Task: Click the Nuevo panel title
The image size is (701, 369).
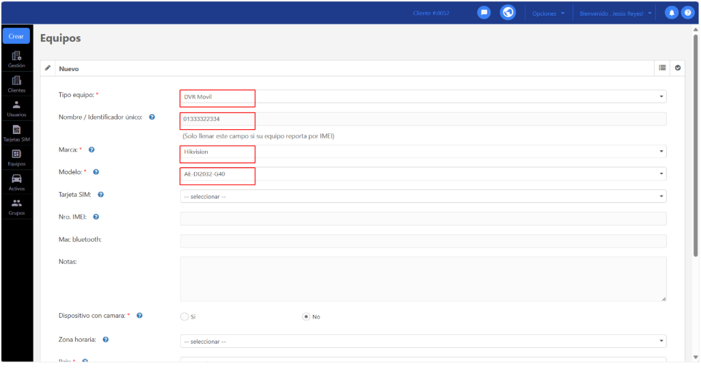Action: coord(69,69)
